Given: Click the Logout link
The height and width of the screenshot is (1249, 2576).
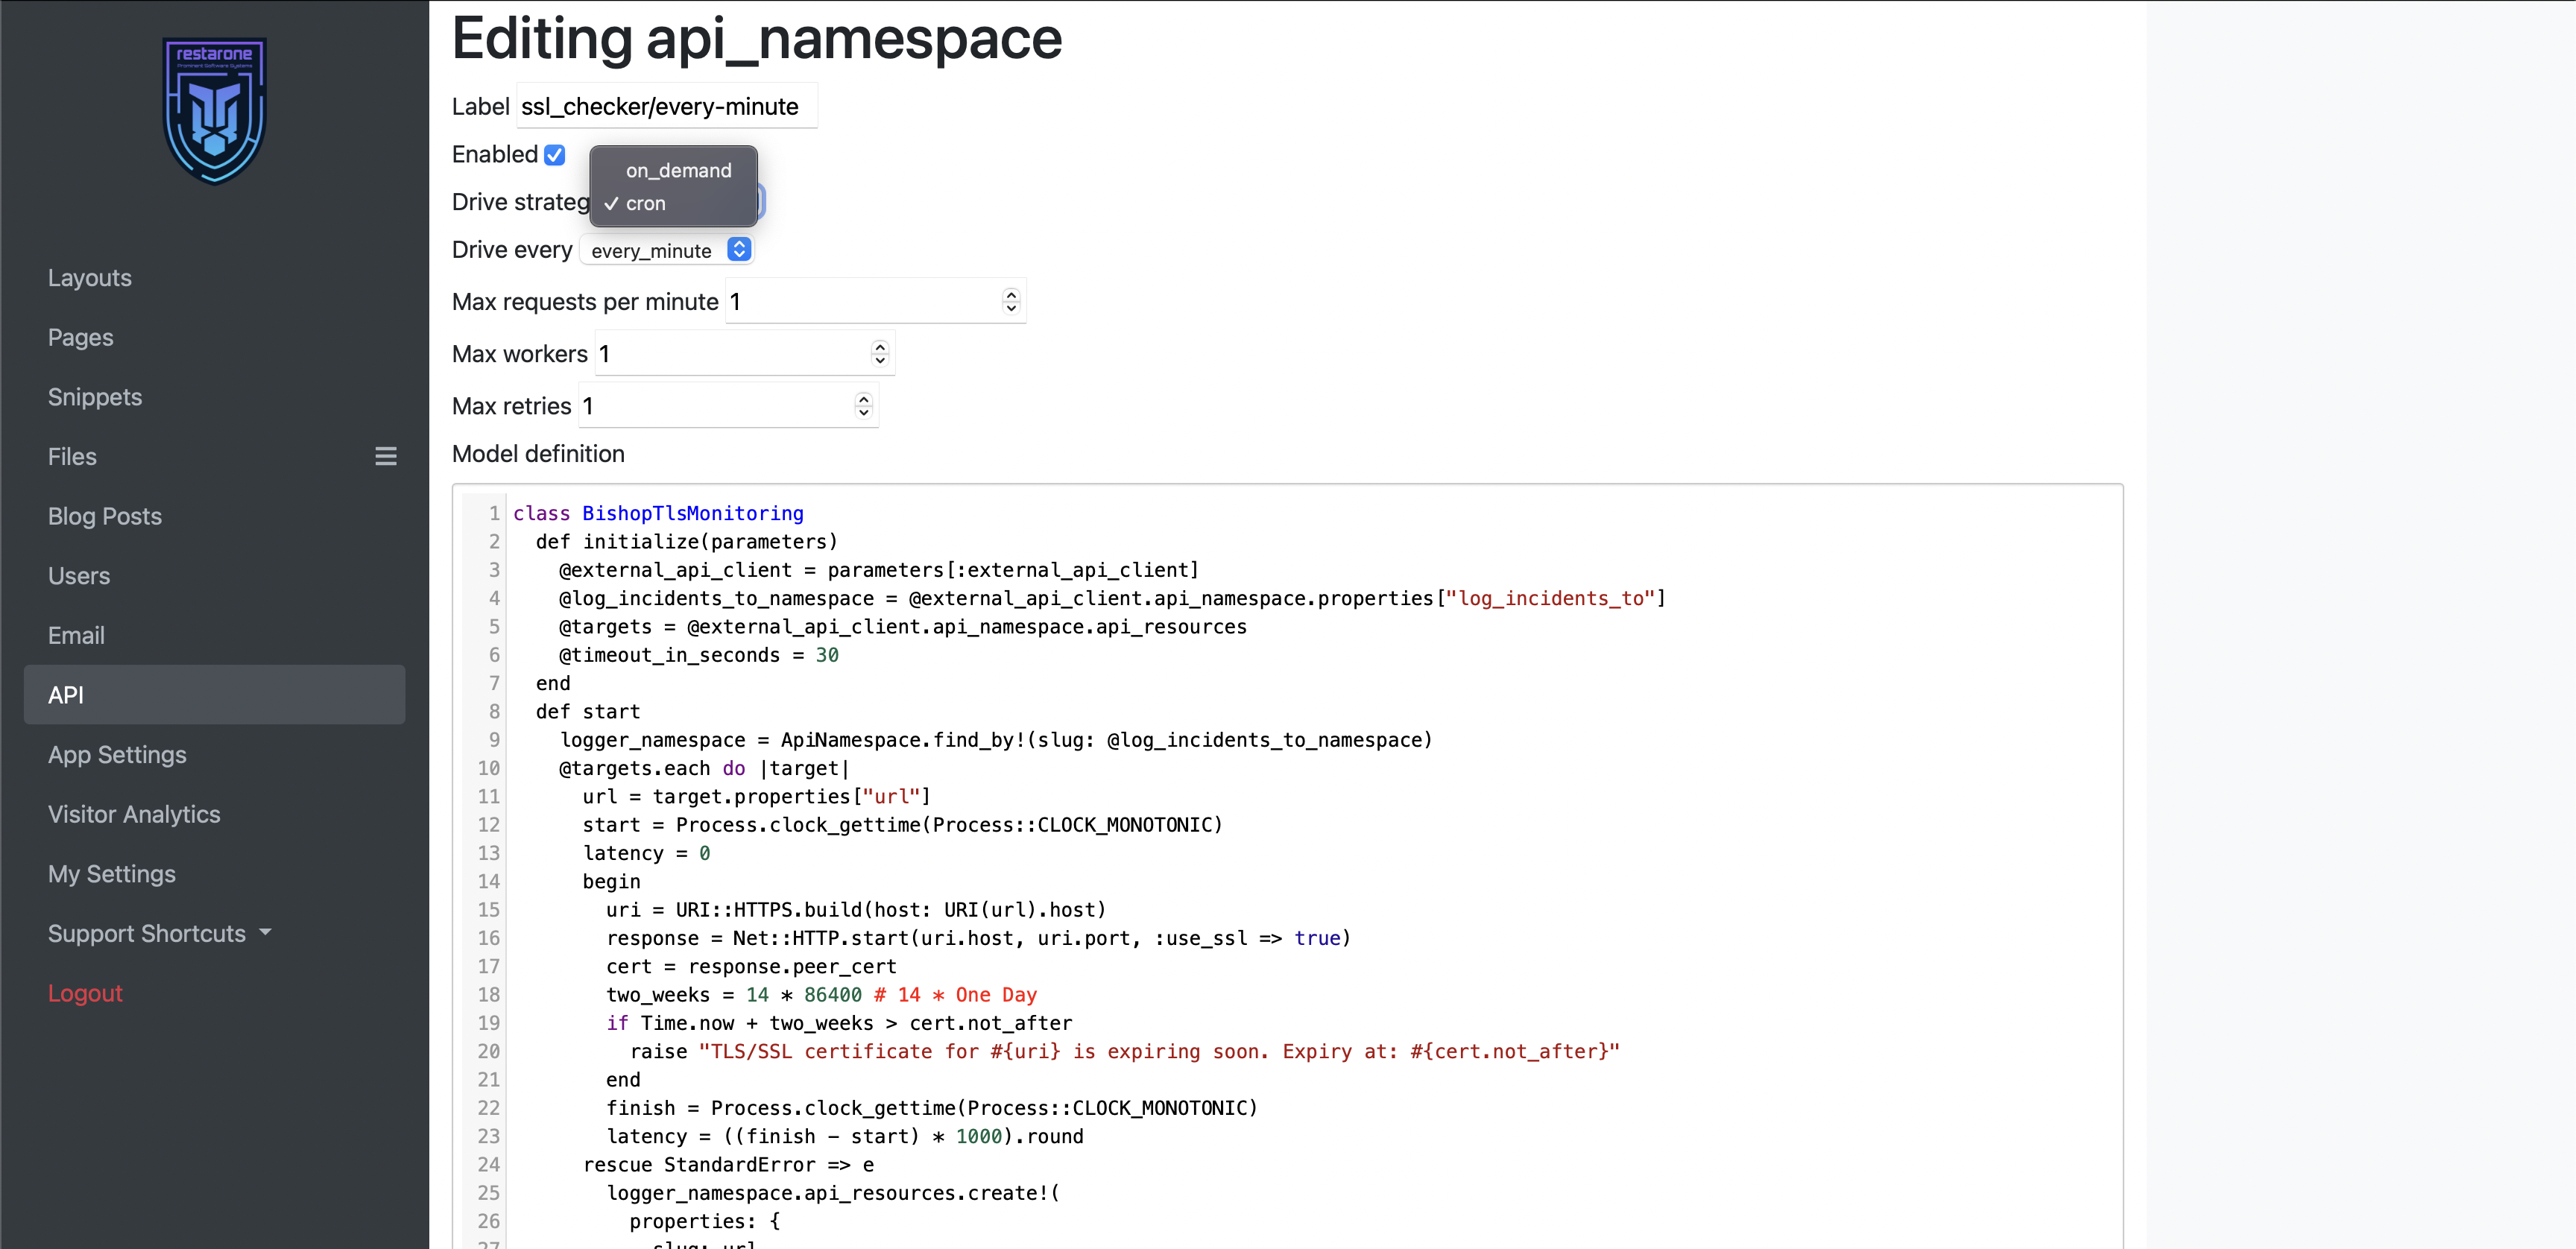Looking at the screenshot, I should coord(85,992).
